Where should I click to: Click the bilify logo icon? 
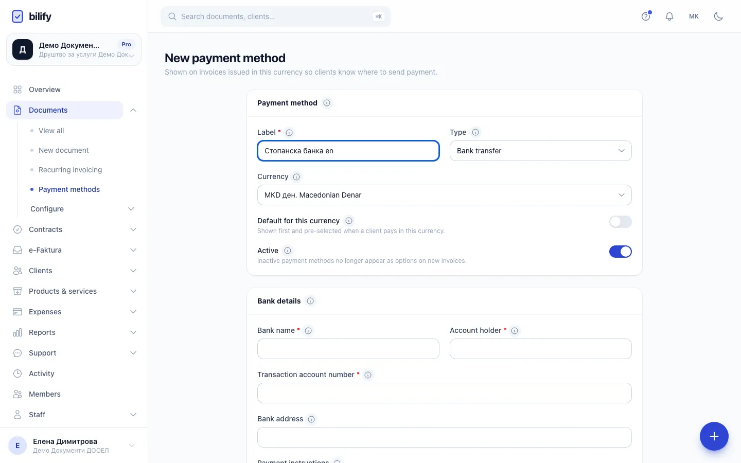tap(17, 16)
